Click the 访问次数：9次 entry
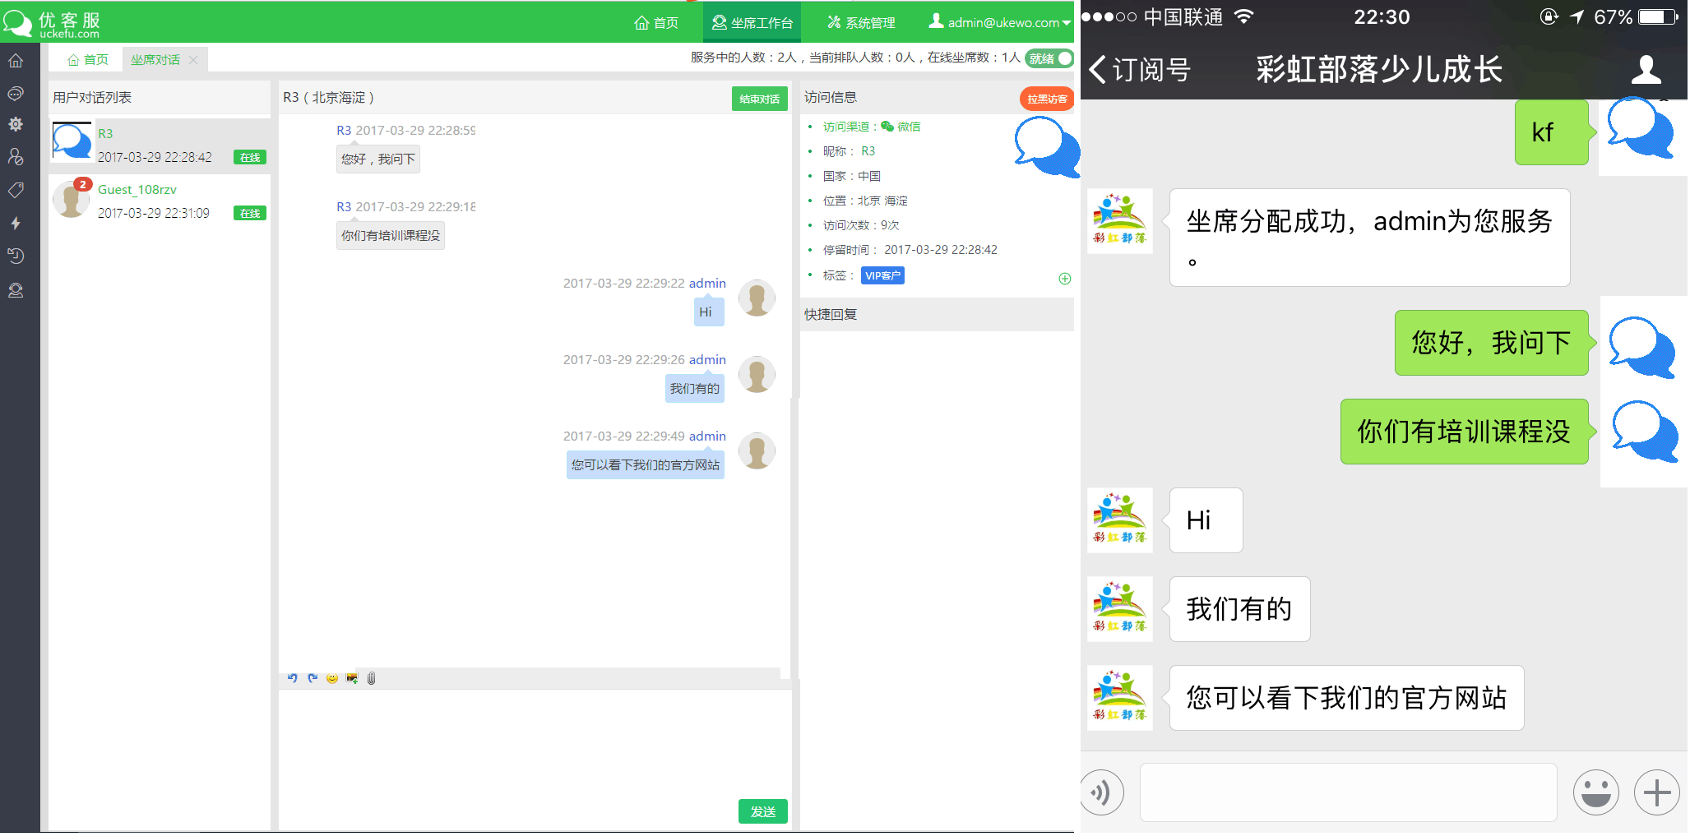The width and height of the screenshot is (1690, 836). pyautogui.click(x=861, y=225)
